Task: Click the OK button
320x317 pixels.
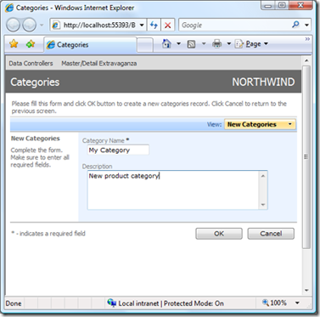Action: tap(219, 234)
